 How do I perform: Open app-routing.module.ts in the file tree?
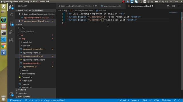35,49
